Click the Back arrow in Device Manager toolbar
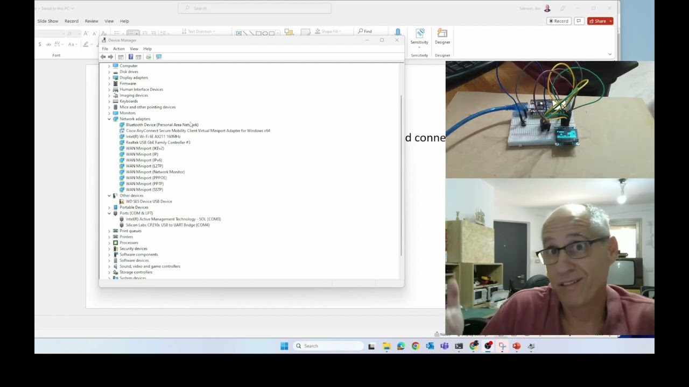 pyautogui.click(x=103, y=57)
